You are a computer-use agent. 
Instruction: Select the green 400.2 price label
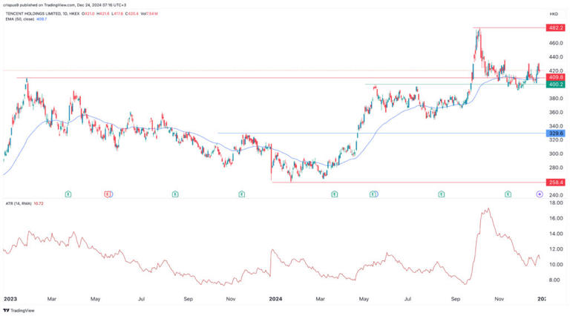[555, 85]
